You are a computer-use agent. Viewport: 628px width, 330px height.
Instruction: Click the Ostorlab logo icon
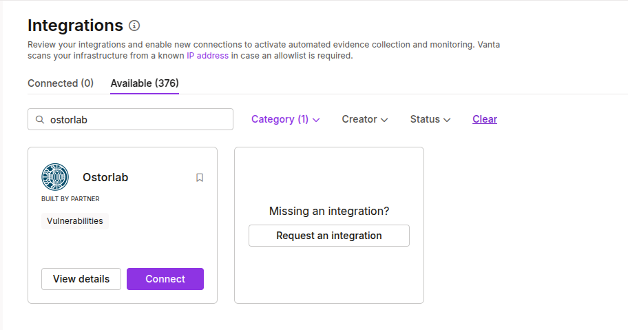55,177
